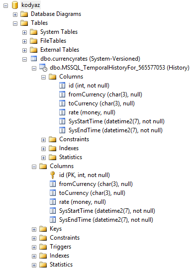
Task: Expand the FileTables node
Action: [x=24, y=41]
